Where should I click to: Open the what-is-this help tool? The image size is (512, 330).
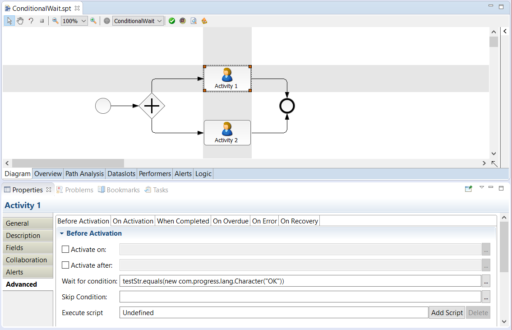(30, 20)
